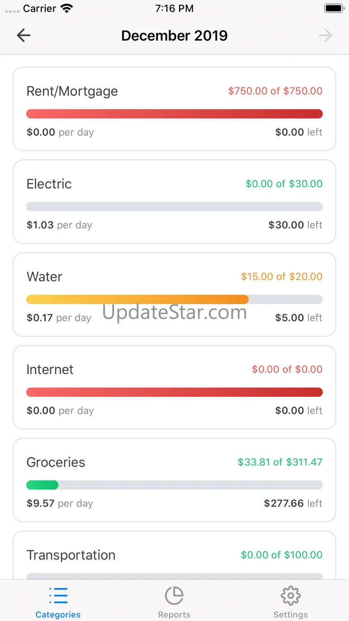Tap the Rent/Mortgage red progress bar

(x=174, y=114)
